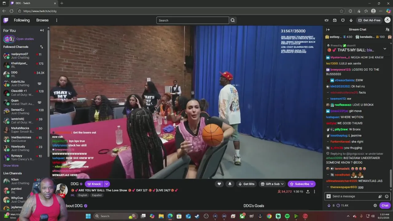This screenshot has height=221, width=393.
Task: Click the IRL category link
Action: [73, 195]
